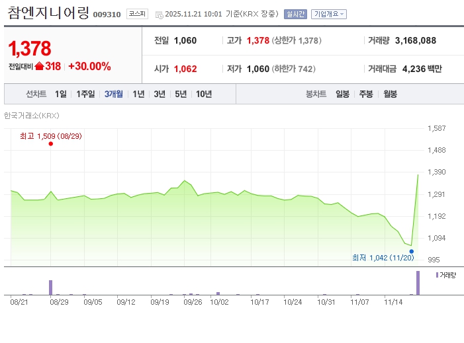
Task: Choose the 1년 chart range
Action: click(138, 94)
